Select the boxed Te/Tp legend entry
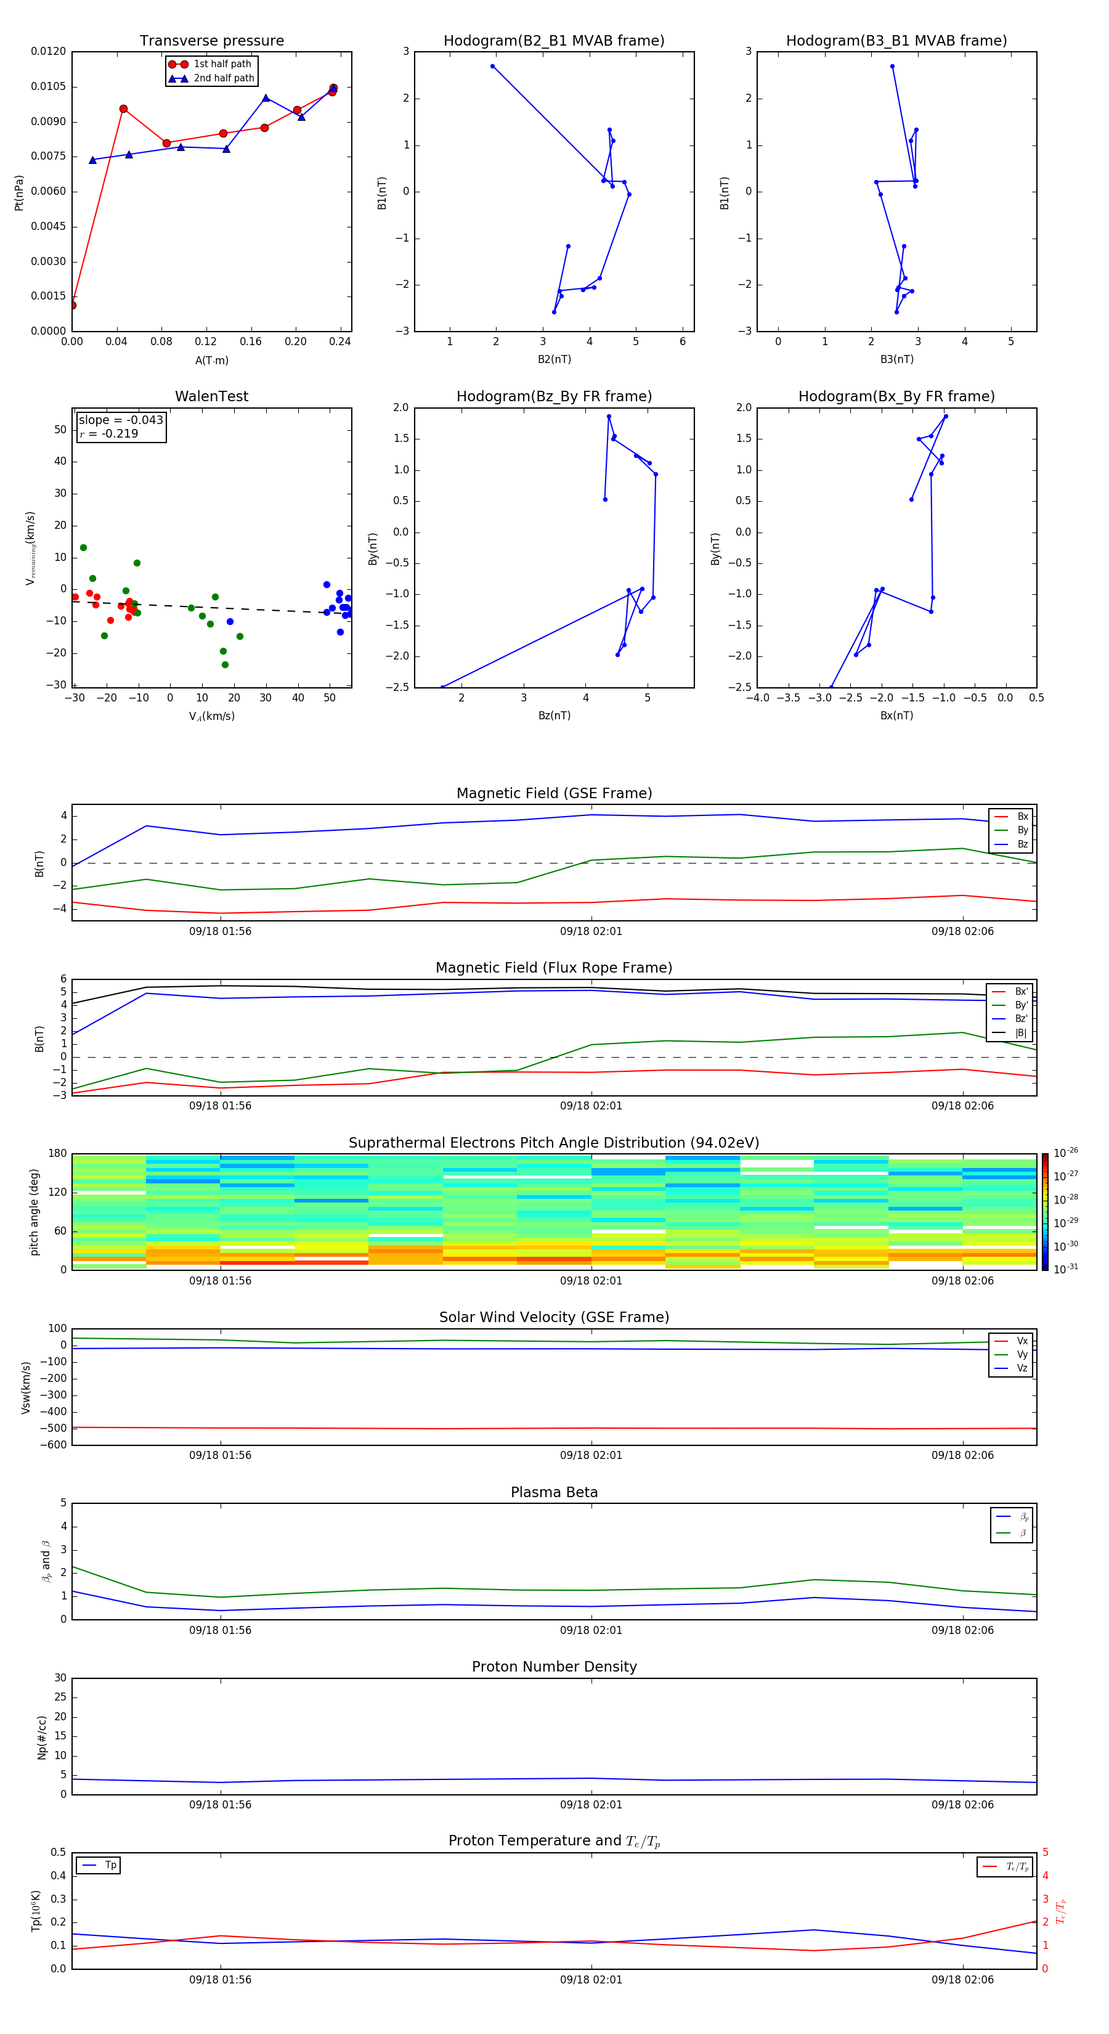The image size is (1109, 2034). (x=1005, y=1866)
